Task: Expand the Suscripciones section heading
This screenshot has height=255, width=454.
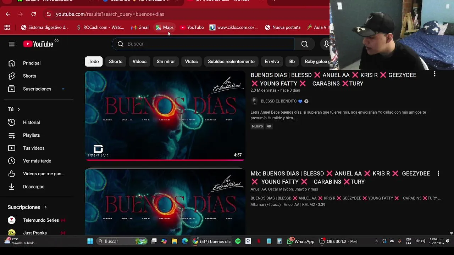Action: point(27,207)
